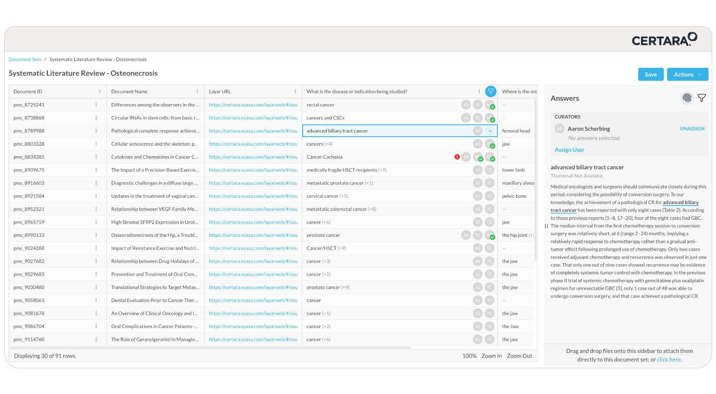Unassign Aaron Scherbing
The height and width of the screenshot is (394, 716).
(x=692, y=128)
